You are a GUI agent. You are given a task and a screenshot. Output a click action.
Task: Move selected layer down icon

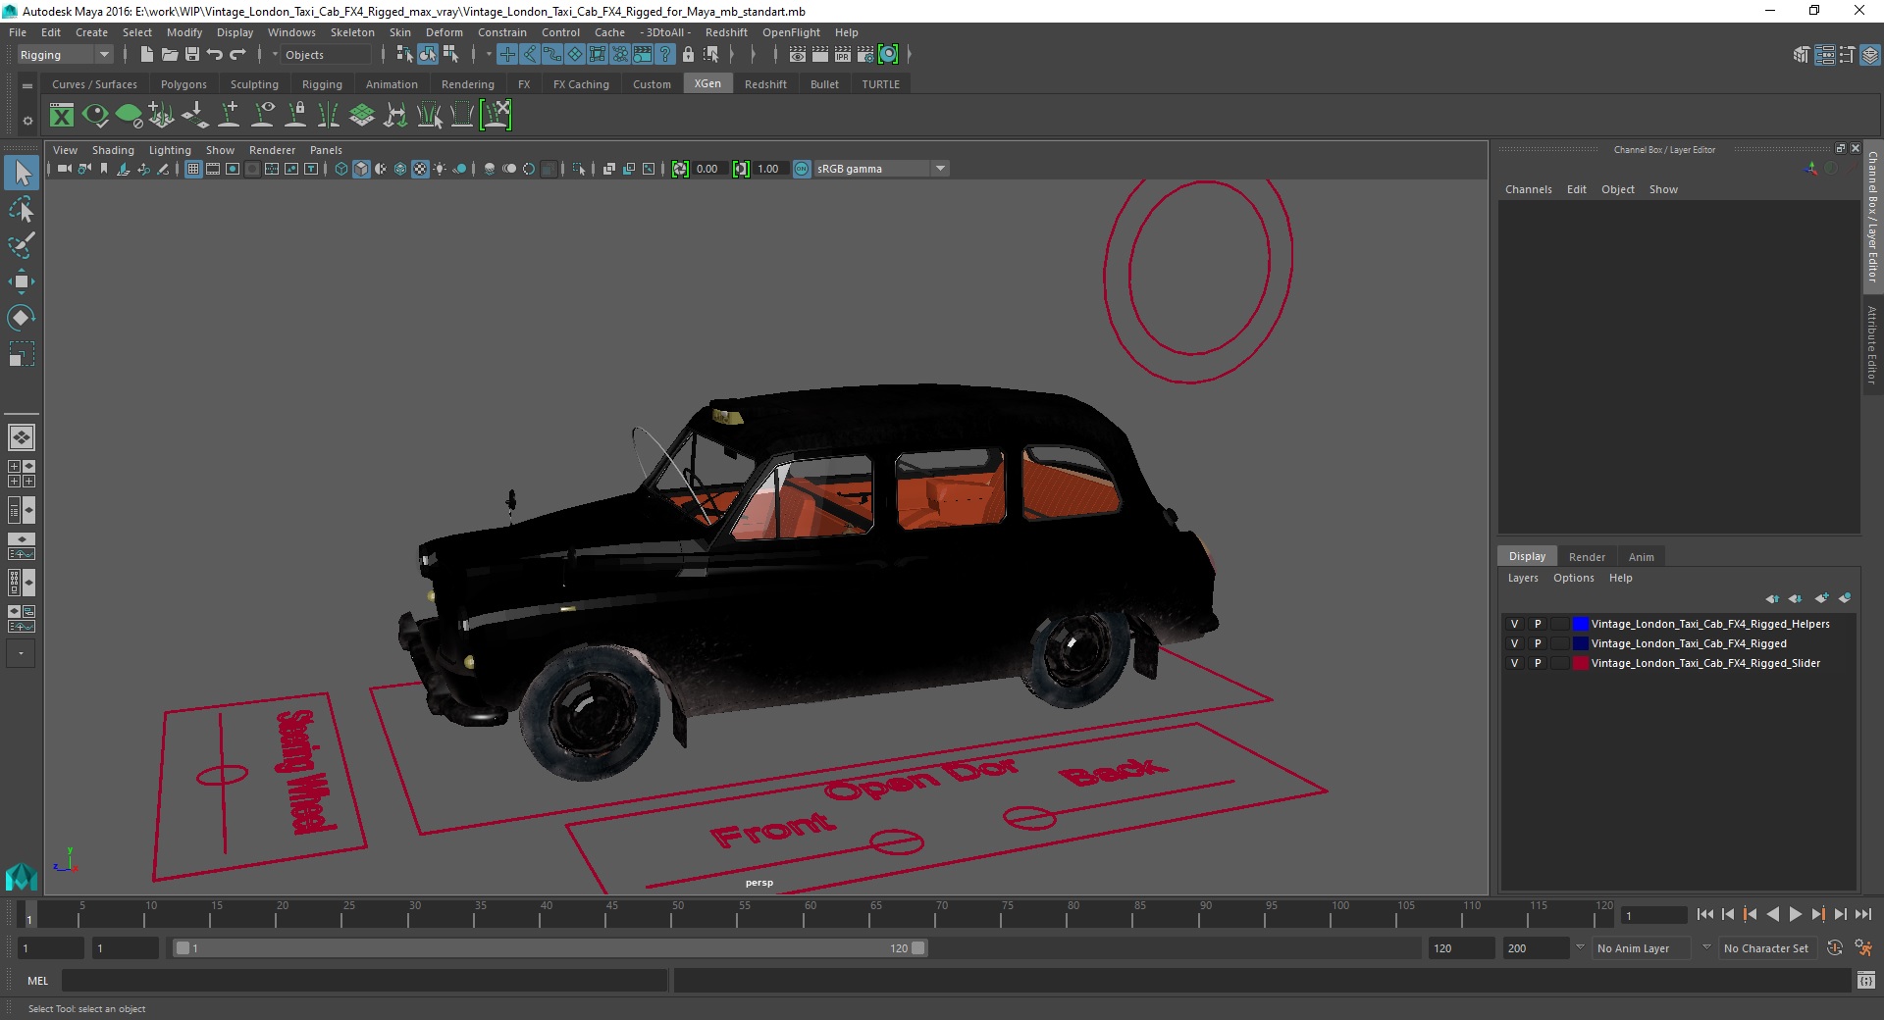tap(1795, 598)
